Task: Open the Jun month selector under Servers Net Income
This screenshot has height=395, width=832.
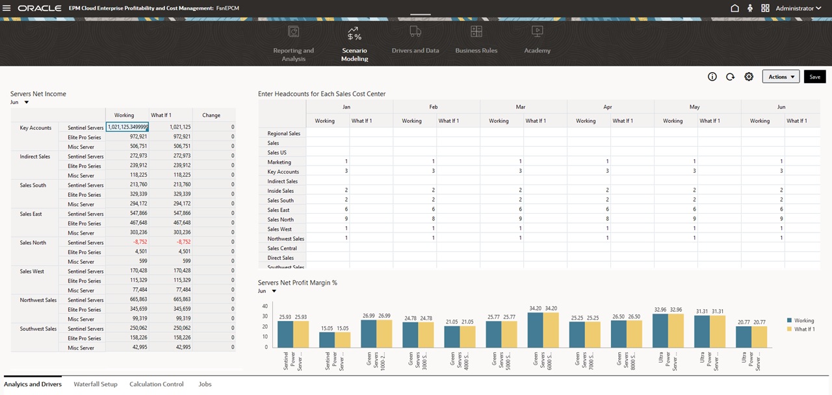Action: (19, 102)
